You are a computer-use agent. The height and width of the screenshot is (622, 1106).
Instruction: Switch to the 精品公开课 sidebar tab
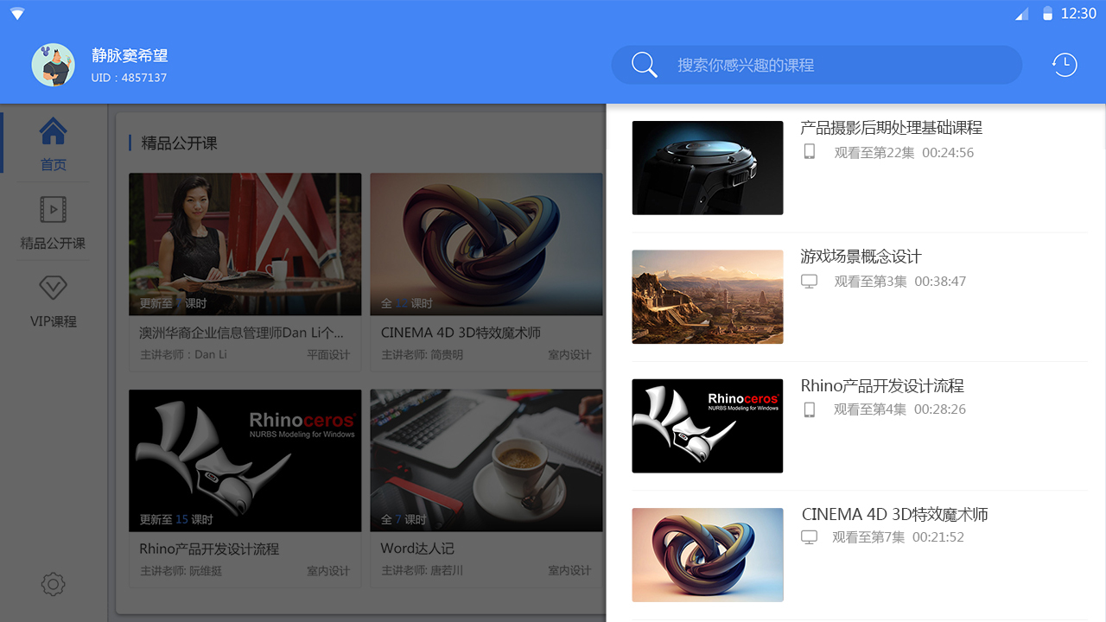click(x=54, y=222)
